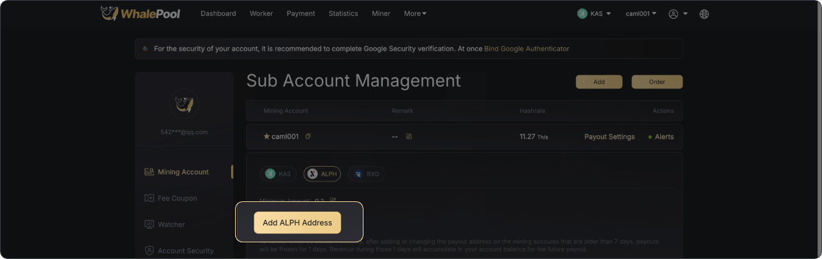Open the KAS coin dropdown in header
Viewport: 822px width, 259px height.
click(x=594, y=13)
